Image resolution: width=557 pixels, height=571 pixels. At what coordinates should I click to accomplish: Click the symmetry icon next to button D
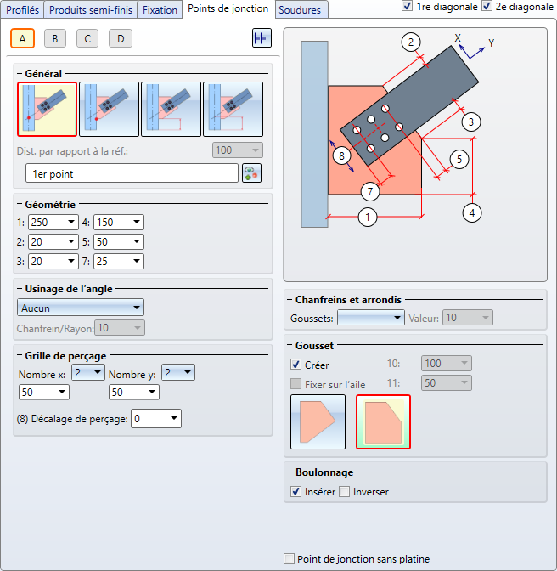point(262,38)
